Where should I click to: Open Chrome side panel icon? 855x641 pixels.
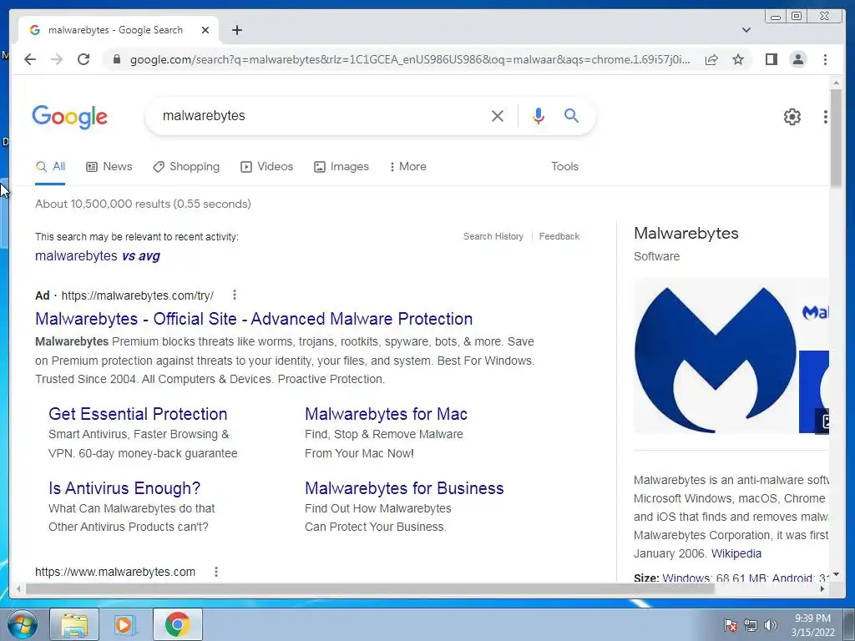pos(771,59)
